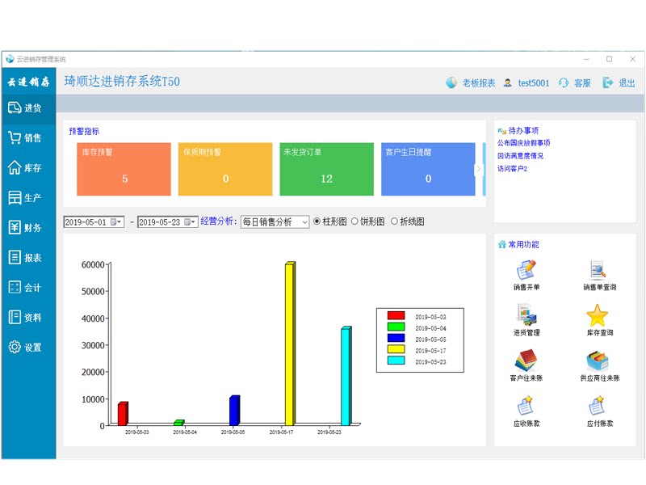Open the 销售开单 sales order icon
The height and width of the screenshot is (485, 646).
[x=526, y=270]
